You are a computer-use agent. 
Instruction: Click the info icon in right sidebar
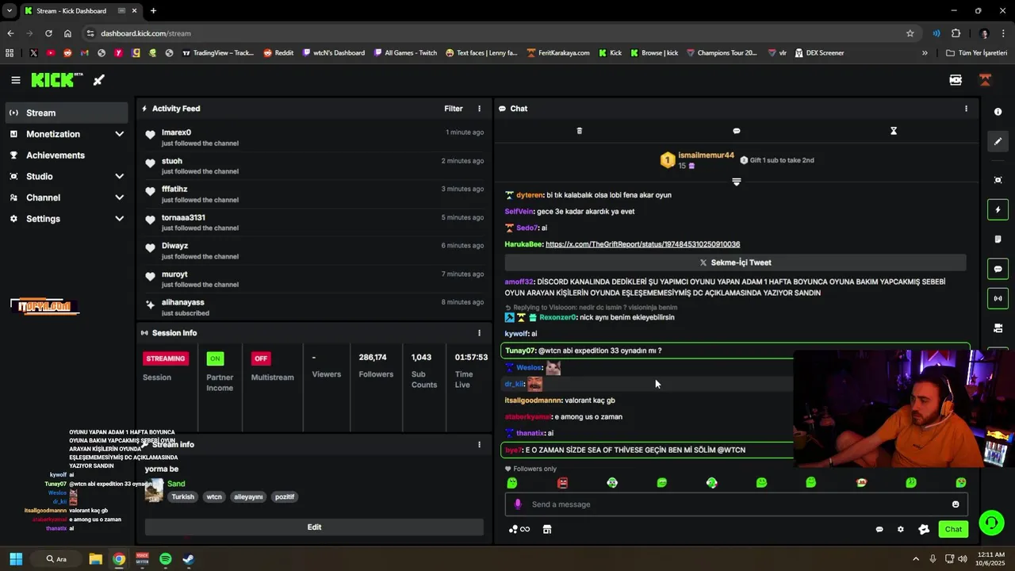[x=998, y=112]
